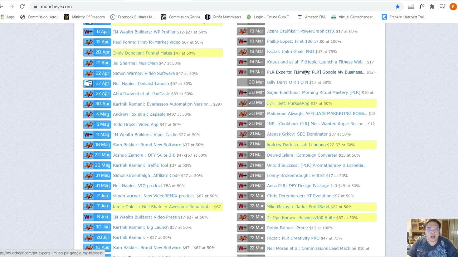Click the W+ badge beside Leadono
The height and width of the screenshot is (257, 458).
click(x=243, y=144)
